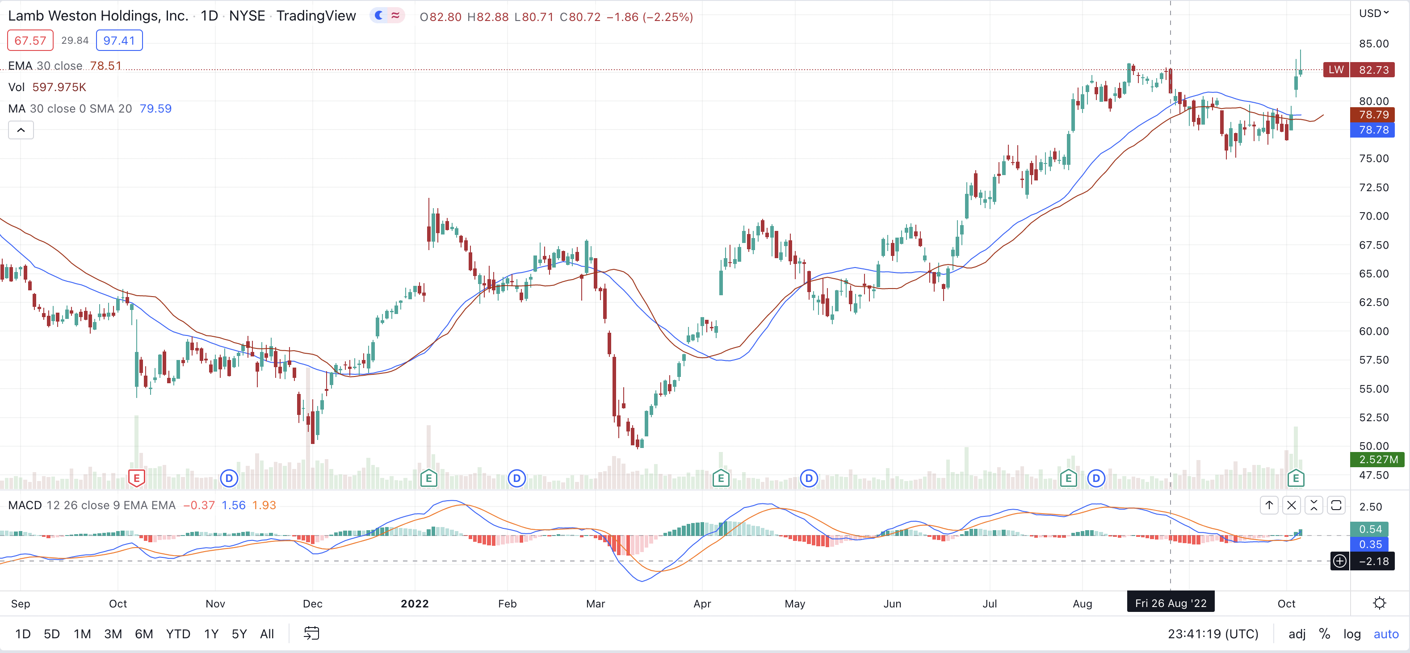Click the 67.57 sell price button
This screenshot has height=653, width=1410.
(30, 41)
